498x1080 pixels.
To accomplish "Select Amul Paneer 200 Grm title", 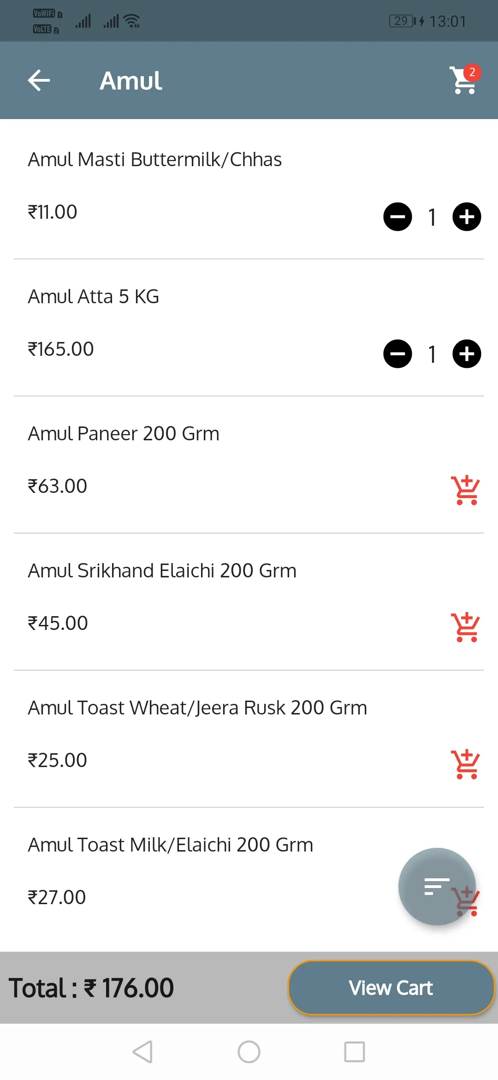I will [x=124, y=434].
